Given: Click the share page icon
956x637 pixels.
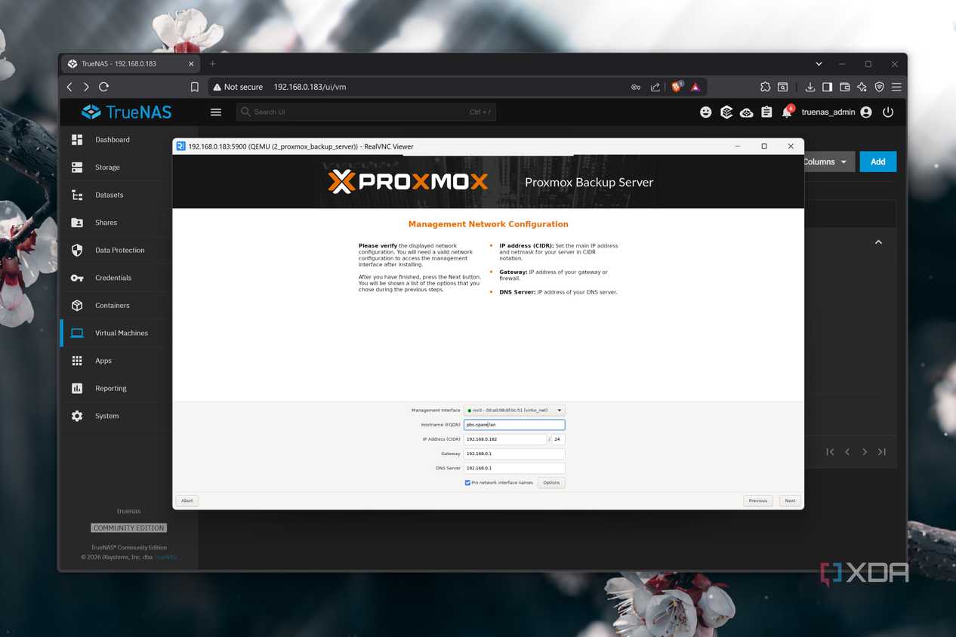Looking at the screenshot, I should point(655,87).
